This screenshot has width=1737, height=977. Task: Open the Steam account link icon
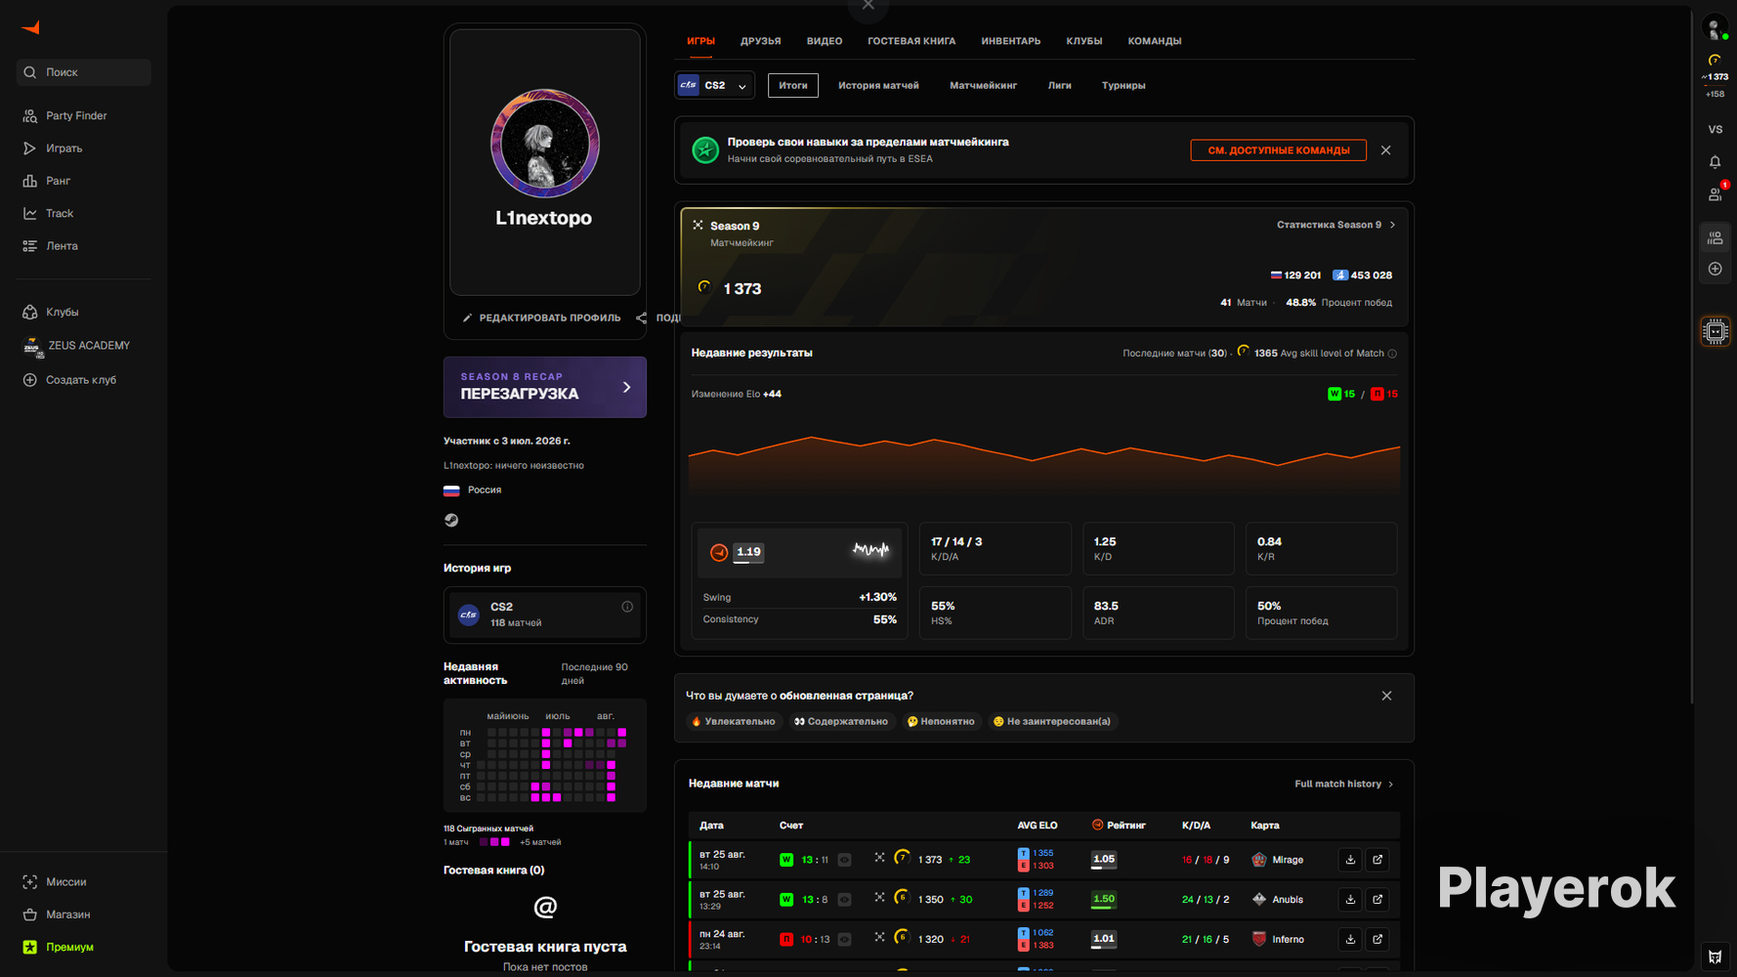(451, 520)
